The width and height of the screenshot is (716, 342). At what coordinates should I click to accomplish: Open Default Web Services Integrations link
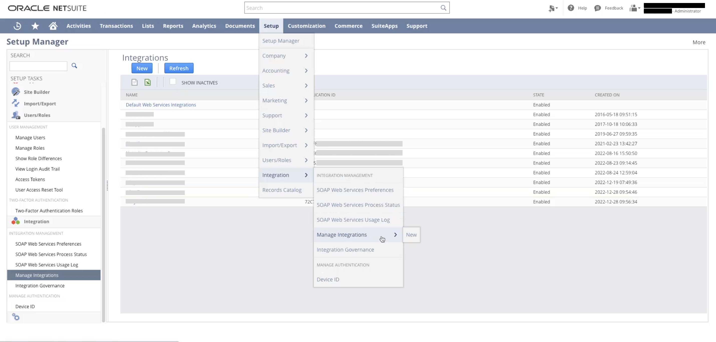161,105
